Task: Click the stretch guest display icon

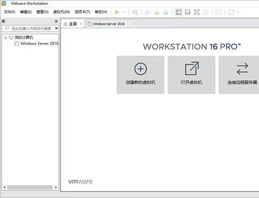Action: 231,12
